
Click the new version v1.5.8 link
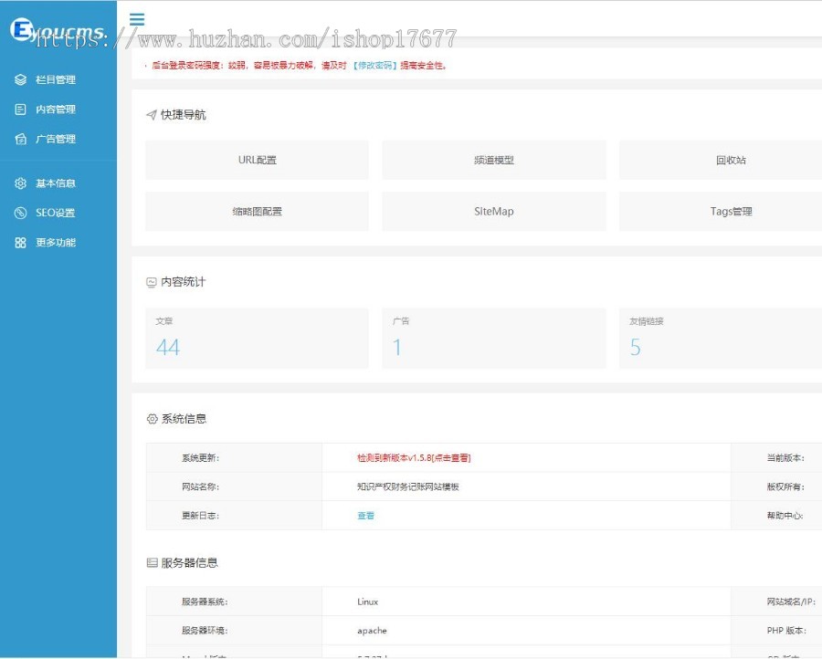pos(414,458)
